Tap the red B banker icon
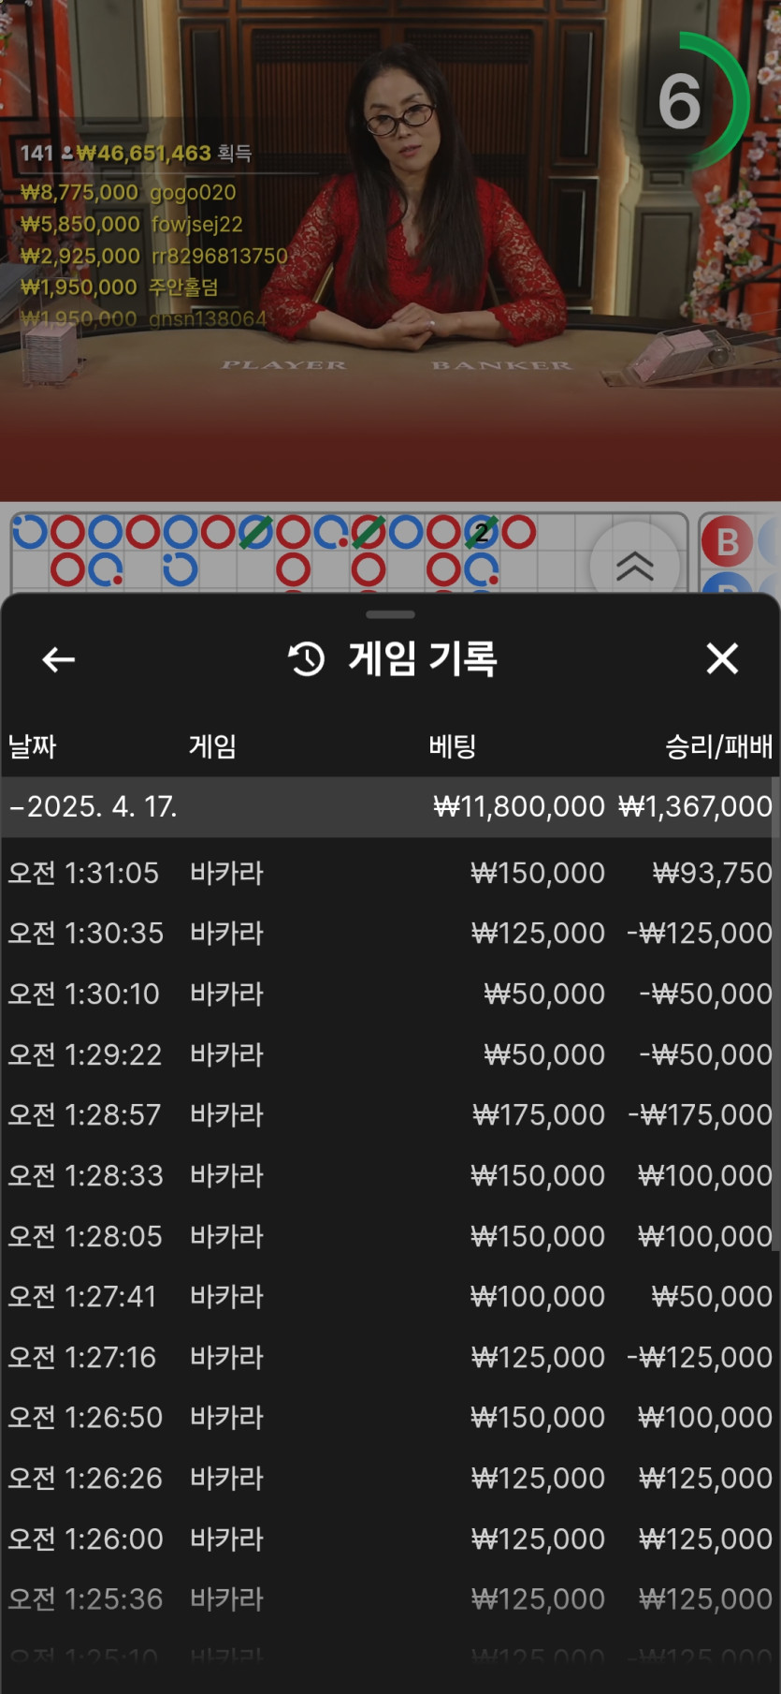Image resolution: width=781 pixels, height=1694 pixels. (727, 542)
